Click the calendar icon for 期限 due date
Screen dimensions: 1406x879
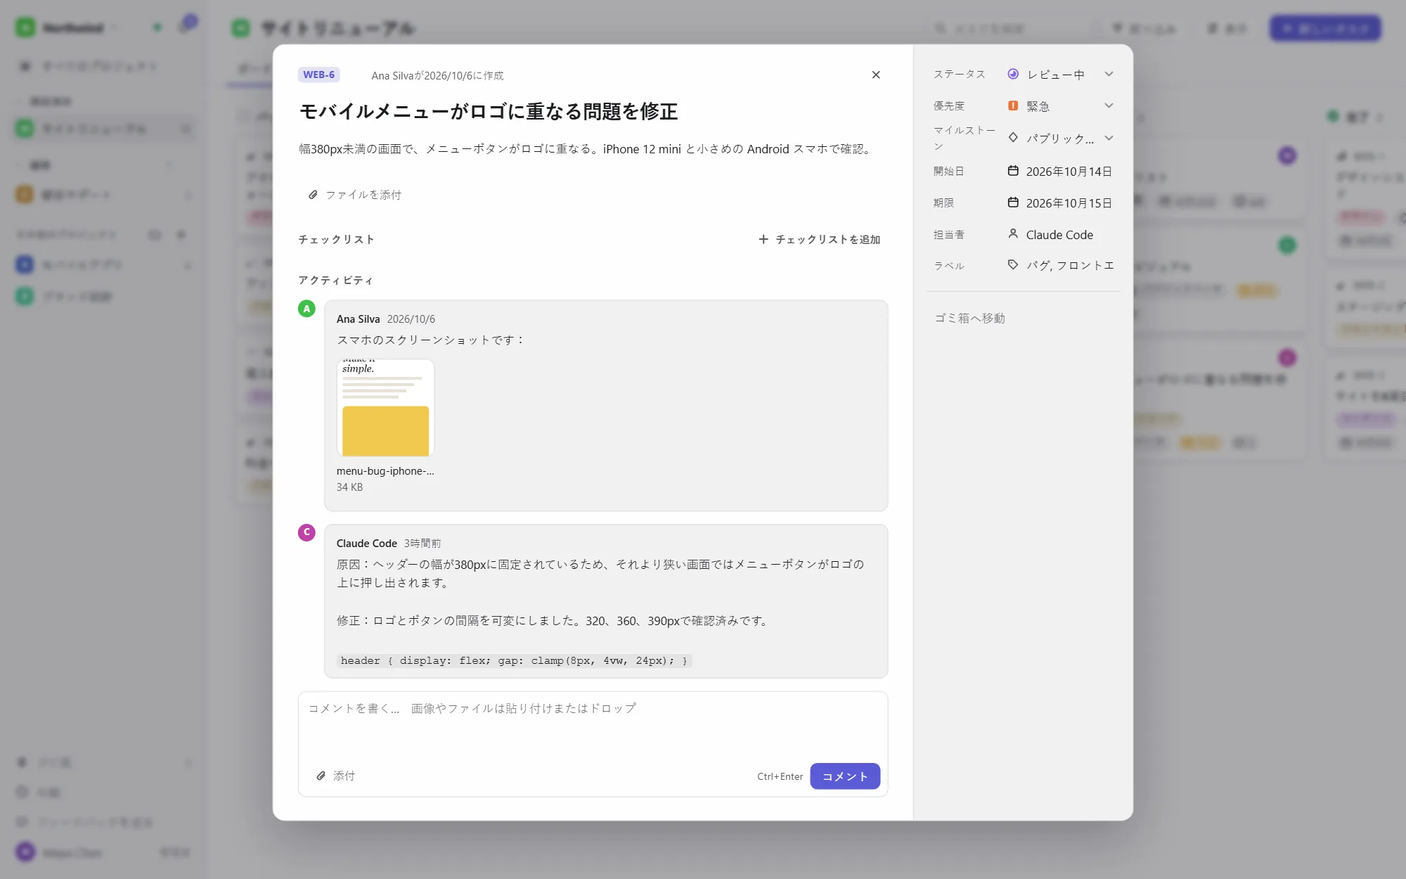pyautogui.click(x=1013, y=203)
